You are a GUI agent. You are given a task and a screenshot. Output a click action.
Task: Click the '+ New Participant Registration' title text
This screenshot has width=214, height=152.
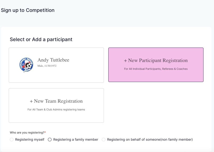[x=156, y=61]
